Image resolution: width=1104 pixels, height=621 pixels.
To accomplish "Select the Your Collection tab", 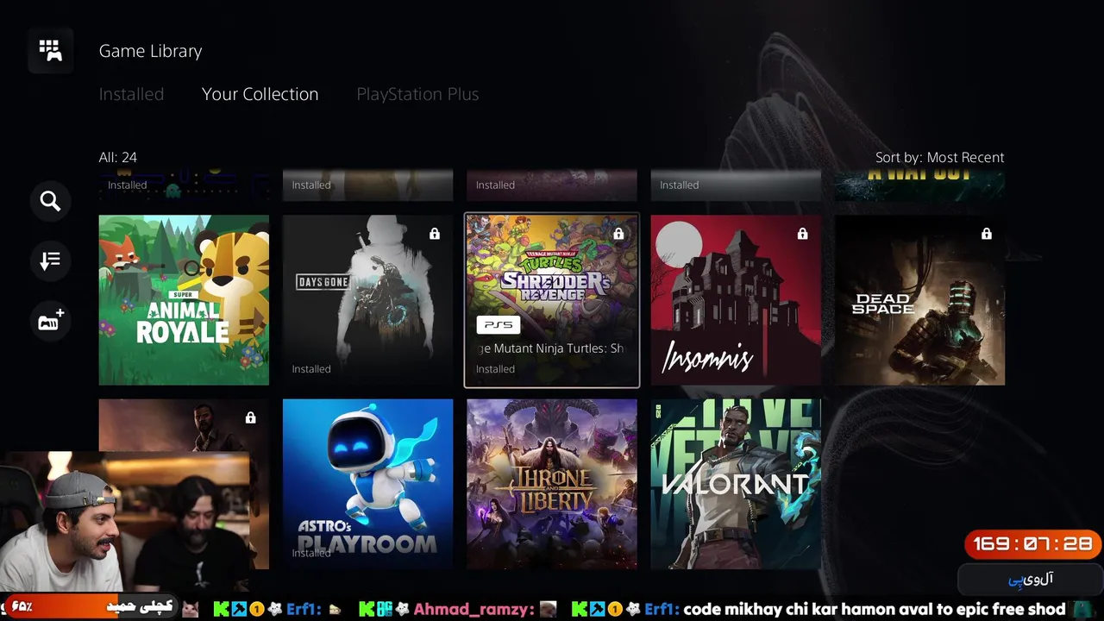I will tap(260, 94).
